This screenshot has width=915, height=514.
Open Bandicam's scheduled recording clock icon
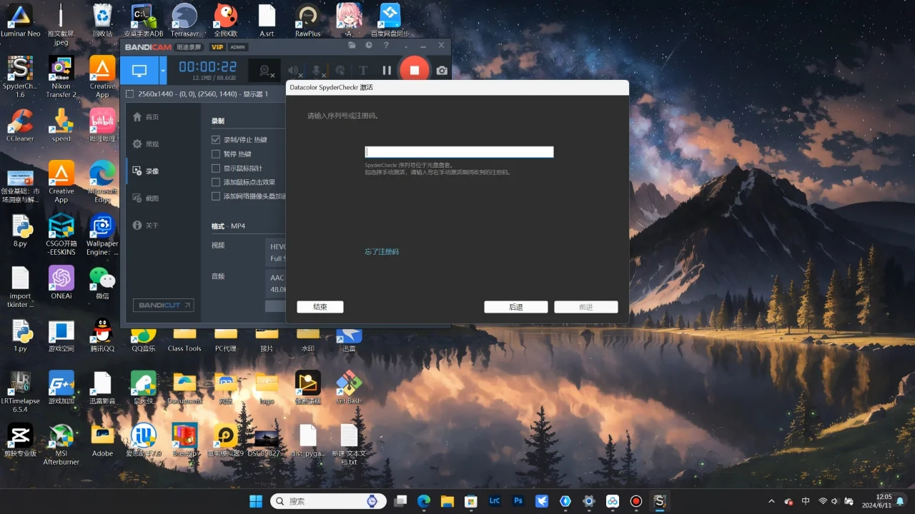pos(369,46)
